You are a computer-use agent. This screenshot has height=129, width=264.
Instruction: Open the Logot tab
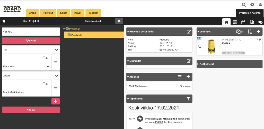pos(64,13)
